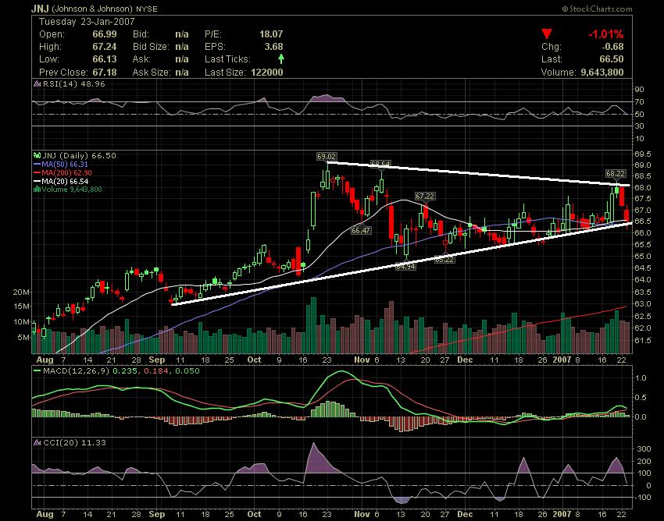This screenshot has height=521, width=664.
Task: Click the icon beside the CCI(20) label
Action: (37, 443)
